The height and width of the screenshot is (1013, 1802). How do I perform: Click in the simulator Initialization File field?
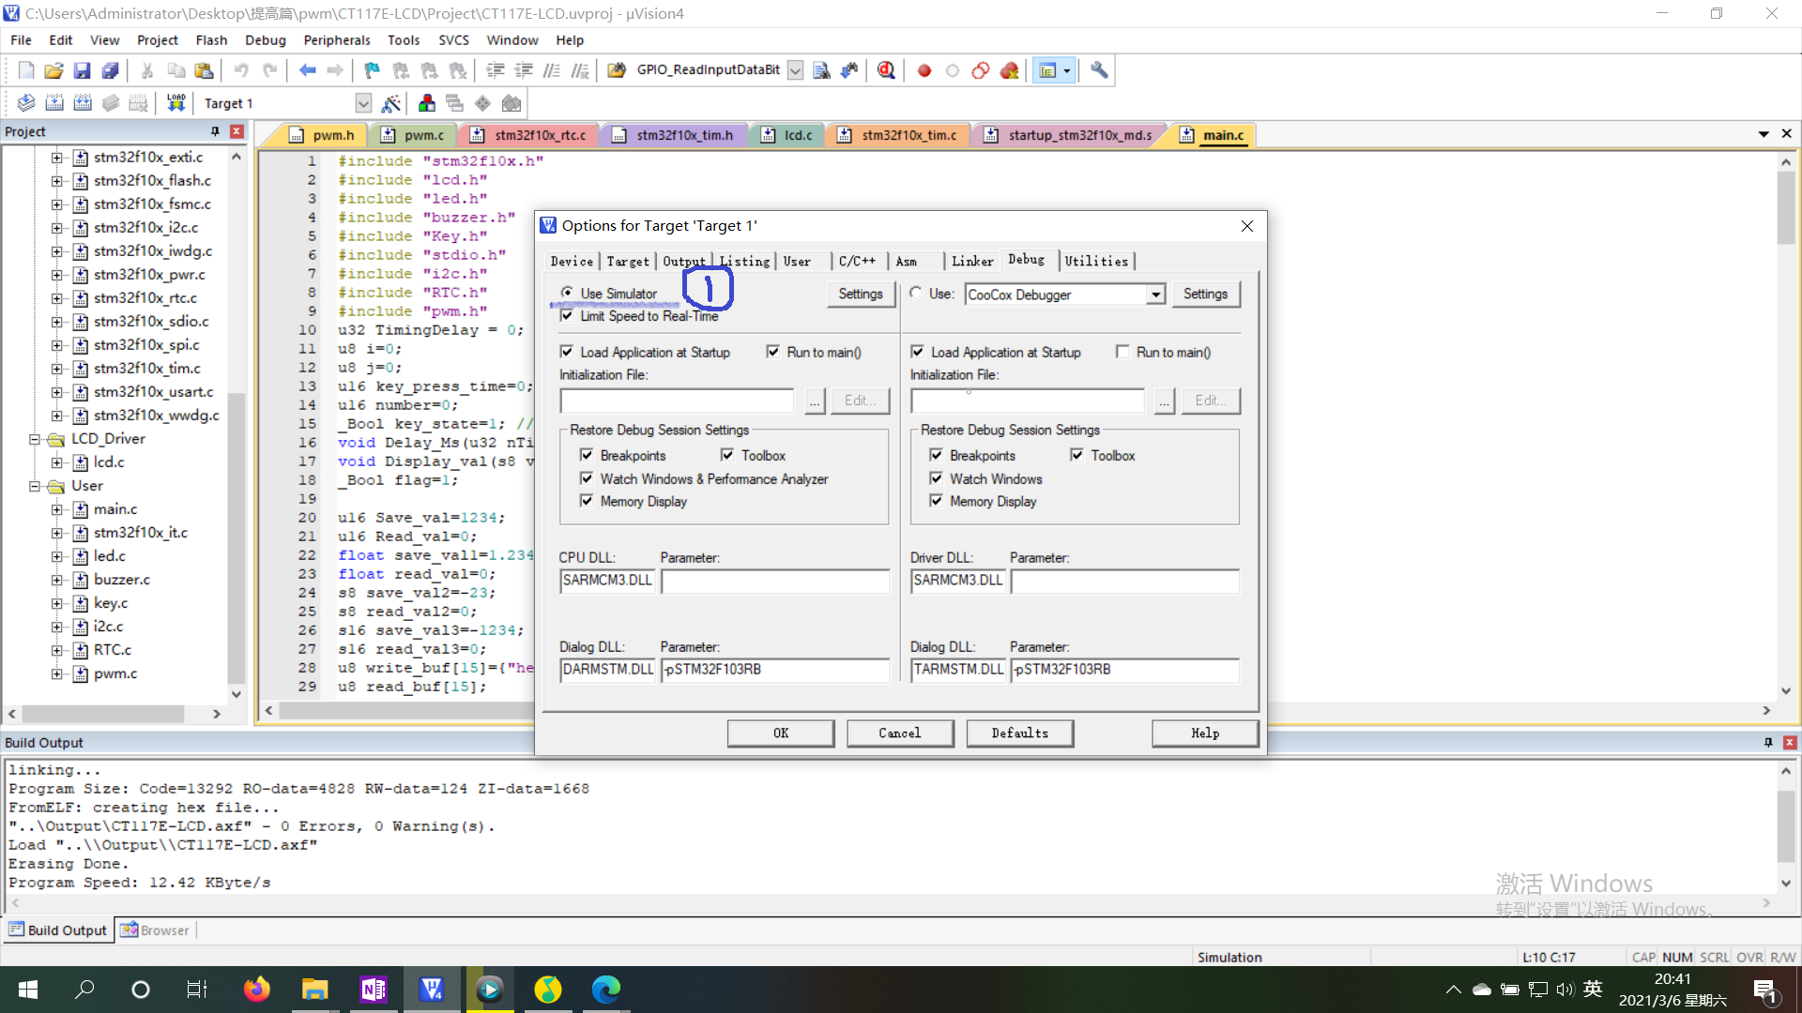pos(677,401)
